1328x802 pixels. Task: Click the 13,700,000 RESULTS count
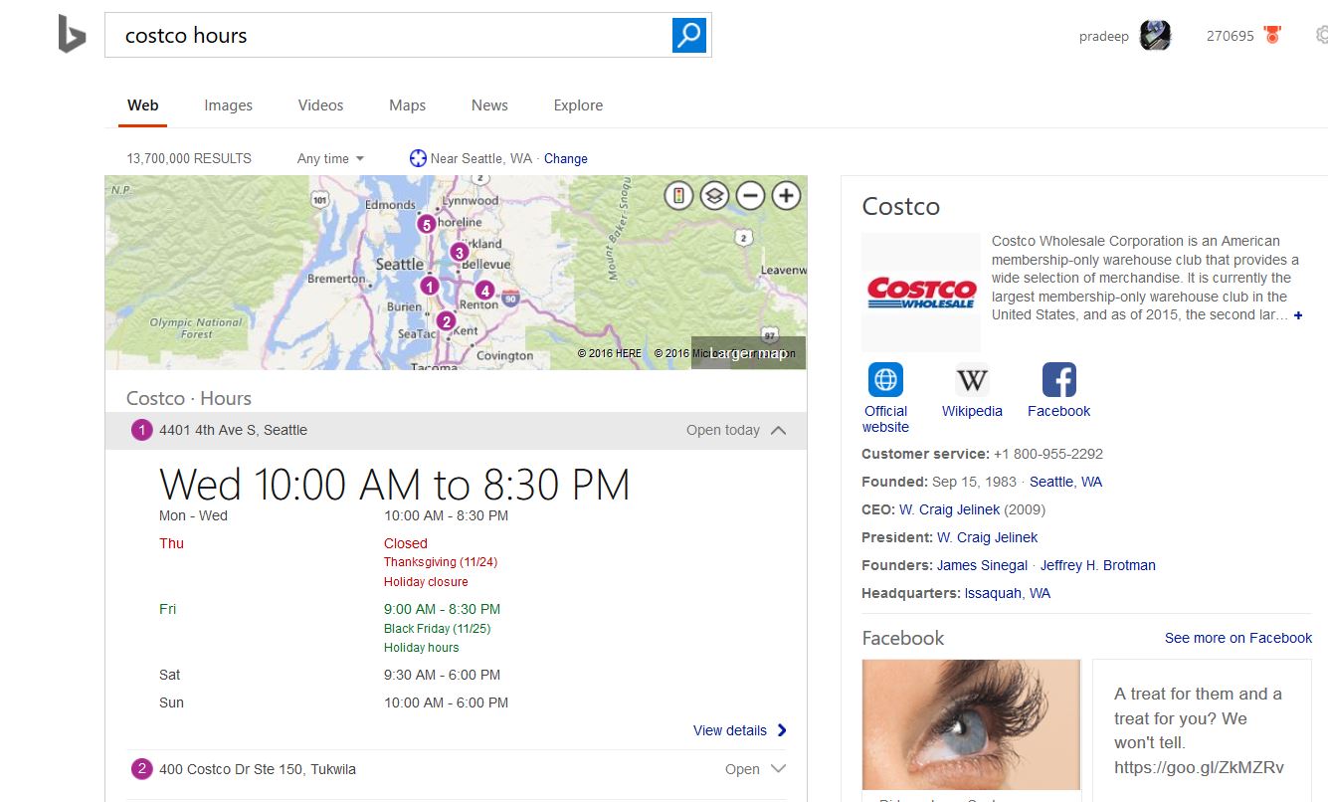[189, 158]
